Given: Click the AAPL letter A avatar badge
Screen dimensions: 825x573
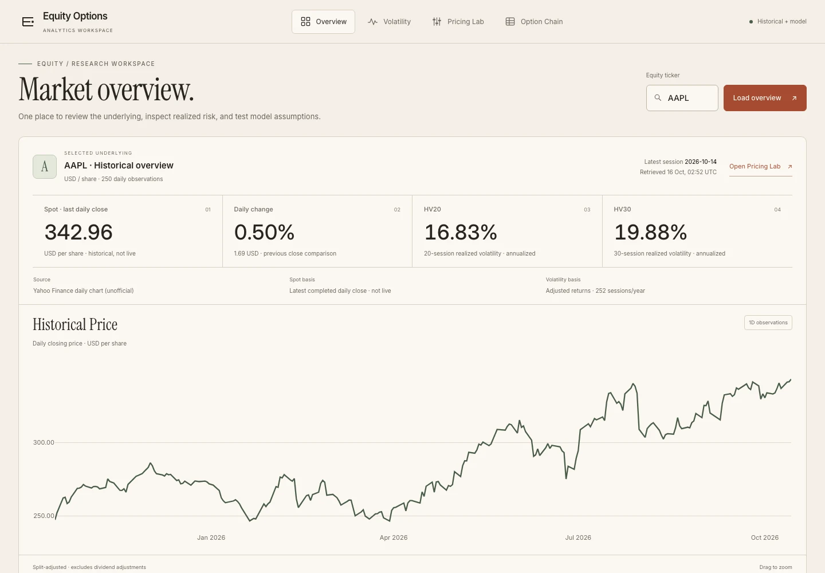Looking at the screenshot, I should 45,167.
